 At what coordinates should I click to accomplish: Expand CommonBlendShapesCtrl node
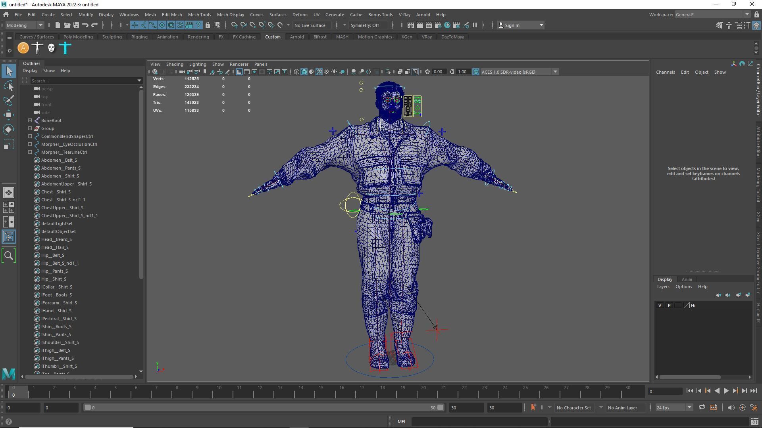point(30,136)
